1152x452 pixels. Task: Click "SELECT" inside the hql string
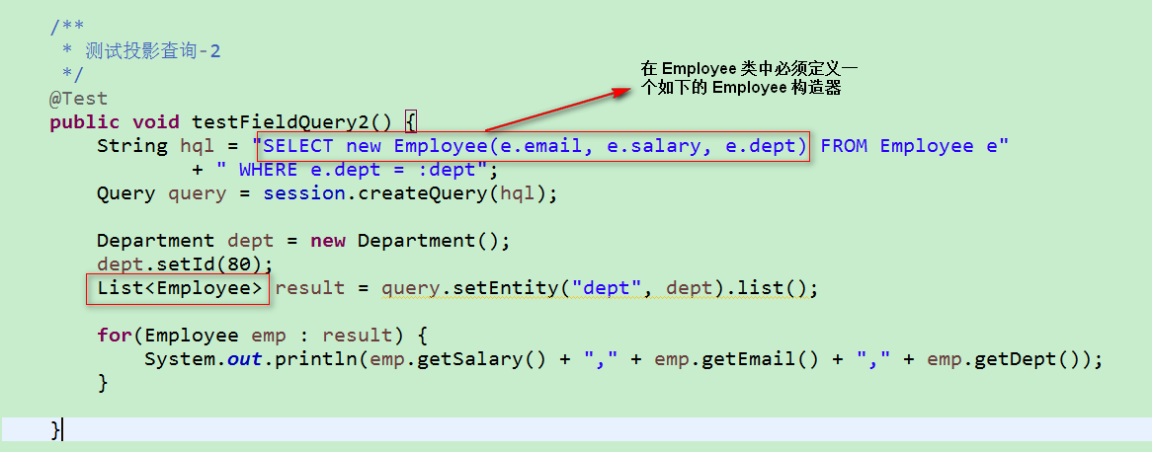pos(298,146)
